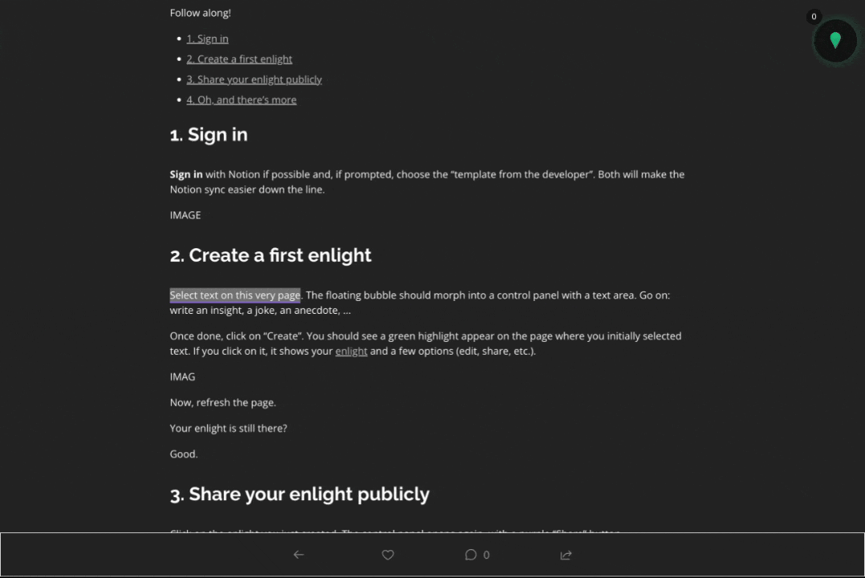Click the back arrow in bottom bar
The height and width of the screenshot is (578, 865).
click(299, 555)
